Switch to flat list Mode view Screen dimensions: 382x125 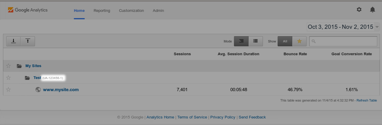[255, 41]
